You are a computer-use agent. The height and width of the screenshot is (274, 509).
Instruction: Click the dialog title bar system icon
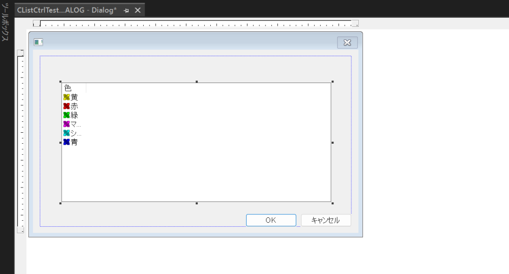(x=38, y=42)
